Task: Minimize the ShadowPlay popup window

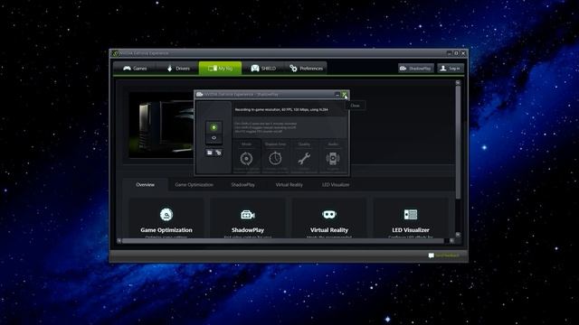Action: (x=337, y=94)
